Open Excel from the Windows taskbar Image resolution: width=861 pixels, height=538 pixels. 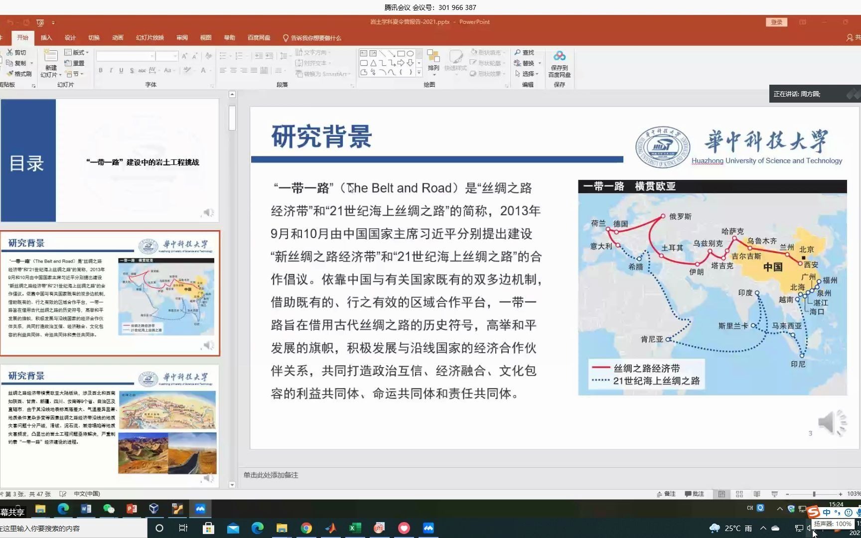point(355,528)
